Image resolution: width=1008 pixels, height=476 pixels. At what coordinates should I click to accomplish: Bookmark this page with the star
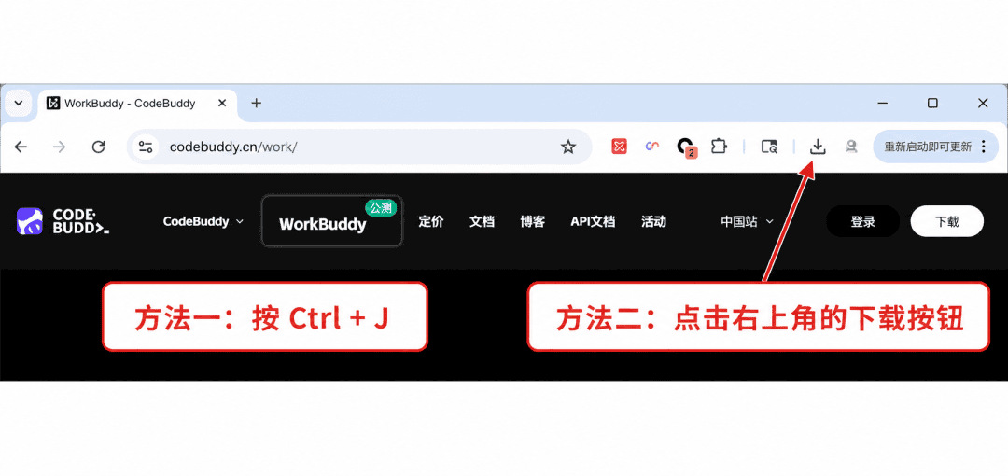coord(567,147)
